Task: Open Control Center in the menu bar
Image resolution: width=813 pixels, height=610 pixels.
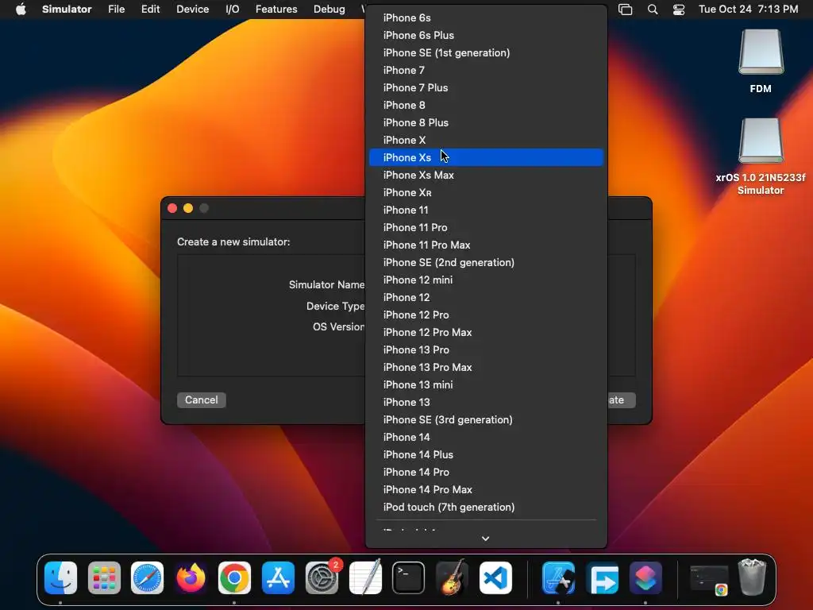Action: pyautogui.click(x=679, y=10)
